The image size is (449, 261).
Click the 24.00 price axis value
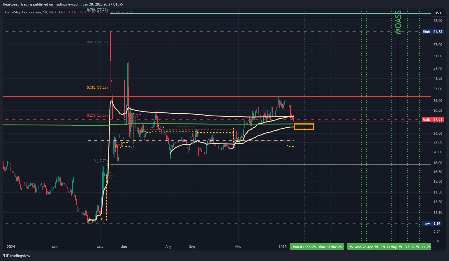click(438, 134)
